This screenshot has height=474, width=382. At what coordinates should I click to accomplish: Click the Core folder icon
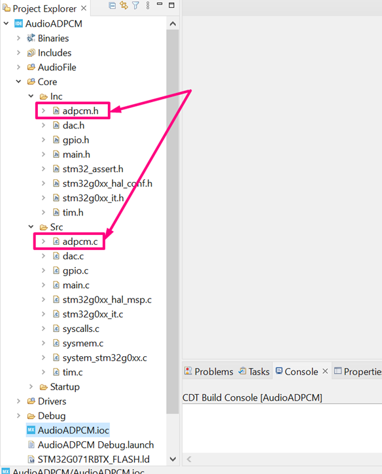pyautogui.click(x=31, y=82)
